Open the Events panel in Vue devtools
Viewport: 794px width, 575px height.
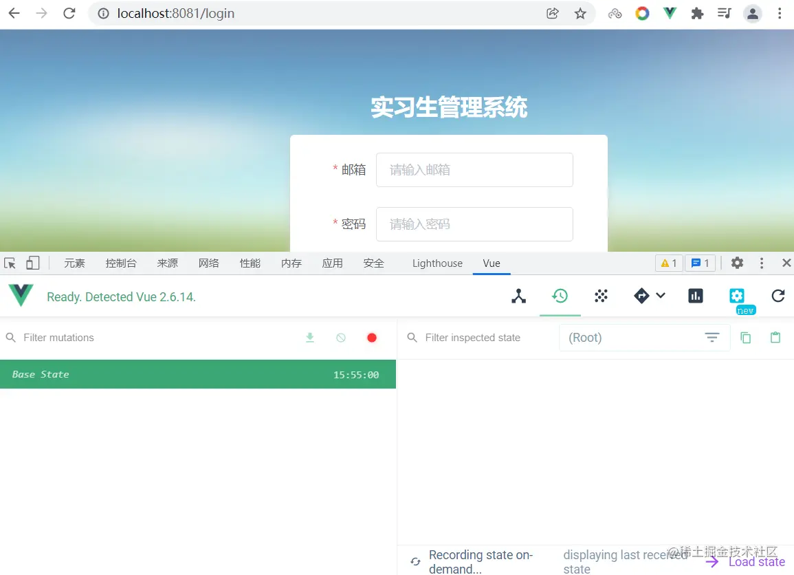click(x=601, y=296)
